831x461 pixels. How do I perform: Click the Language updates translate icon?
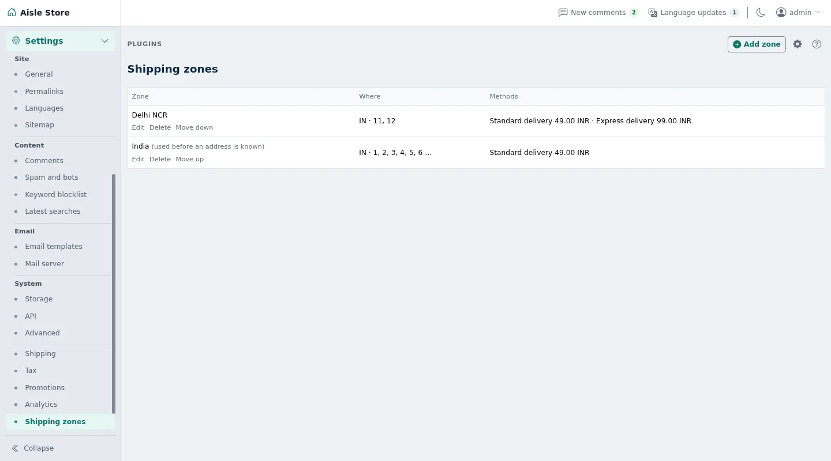click(653, 13)
